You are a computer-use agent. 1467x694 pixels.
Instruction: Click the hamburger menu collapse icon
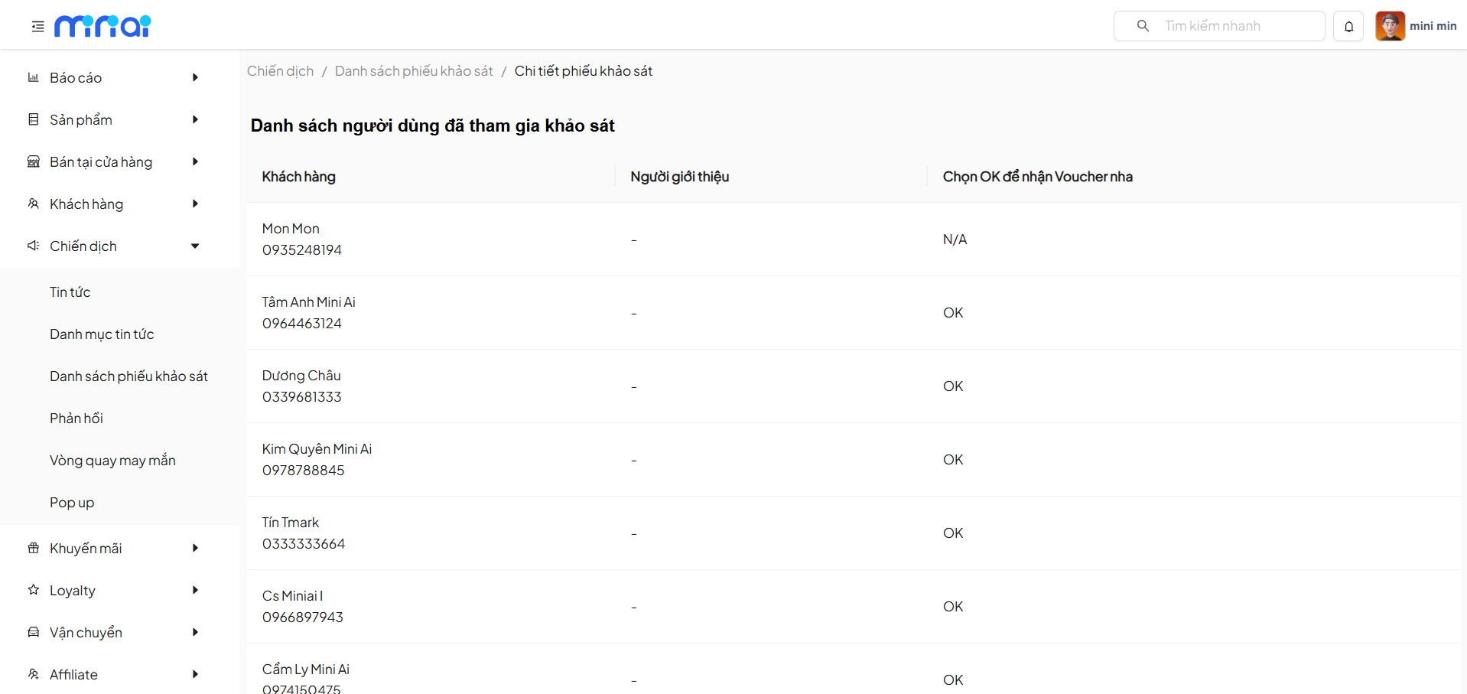(x=37, y=27)
